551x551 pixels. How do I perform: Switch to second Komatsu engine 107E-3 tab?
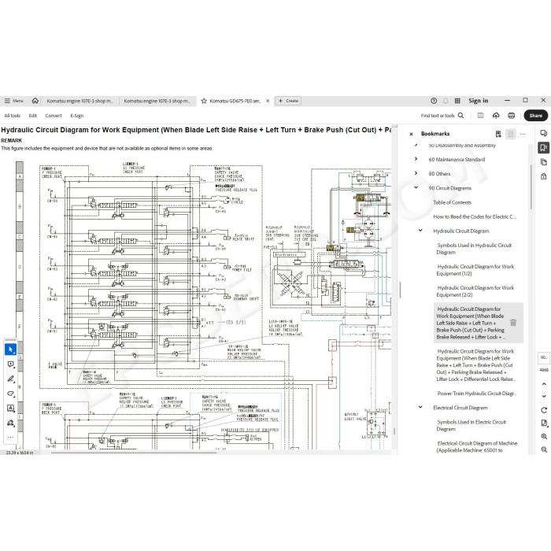point(157,101)
